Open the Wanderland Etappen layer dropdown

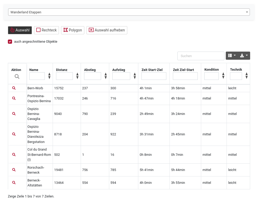[129, 12]
